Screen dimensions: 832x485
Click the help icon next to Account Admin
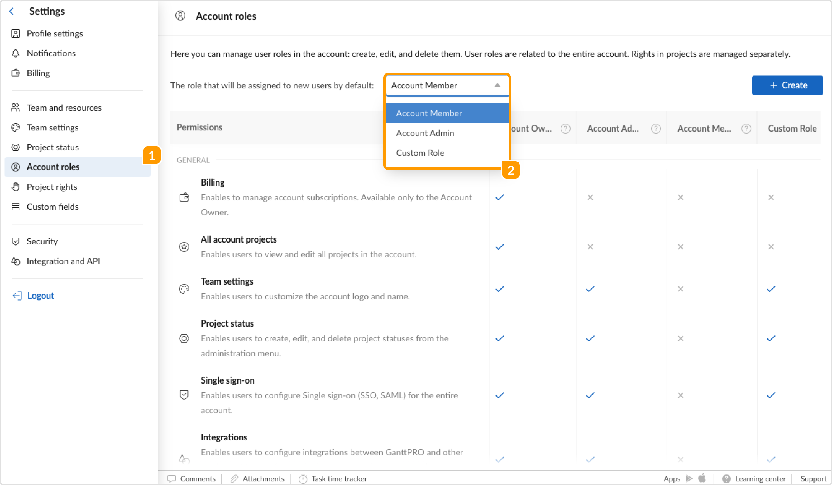tap(656, 129)
